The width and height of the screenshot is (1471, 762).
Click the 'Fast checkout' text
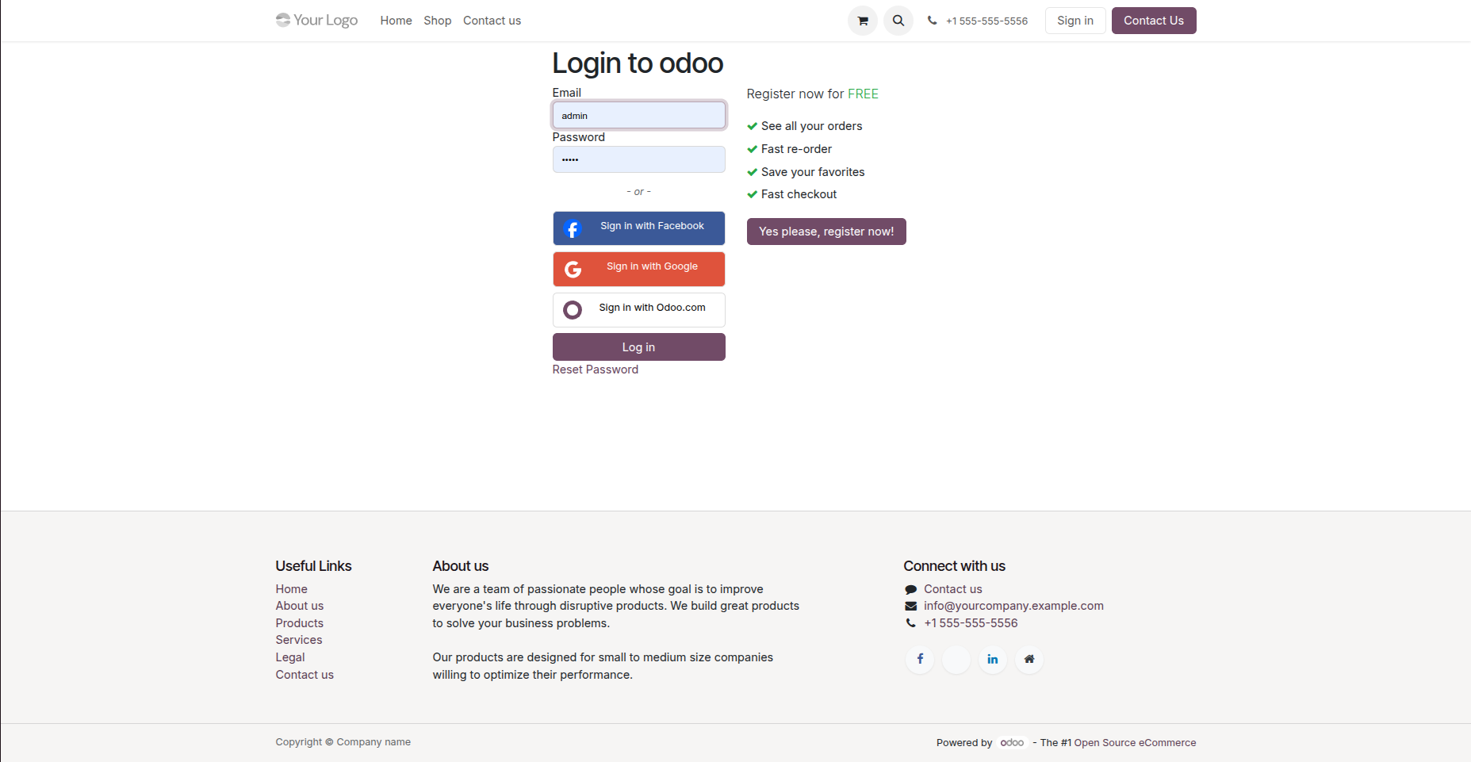click(x=799, y=194)
